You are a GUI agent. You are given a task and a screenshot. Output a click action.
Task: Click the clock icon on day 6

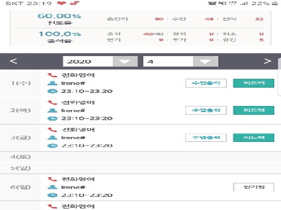click(53, 195)
